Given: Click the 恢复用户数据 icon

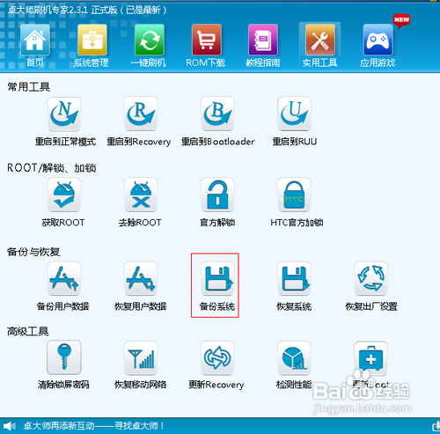Looking at the screenshot, I should [141, 278].
